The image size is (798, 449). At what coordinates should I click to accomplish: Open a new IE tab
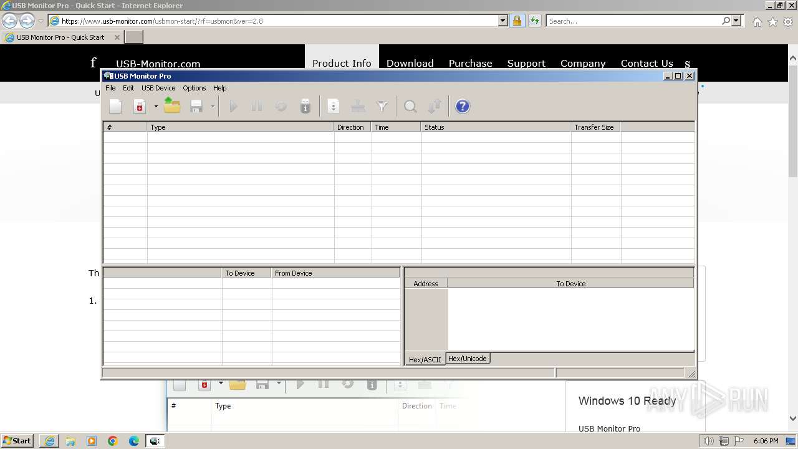pos(134,37)
